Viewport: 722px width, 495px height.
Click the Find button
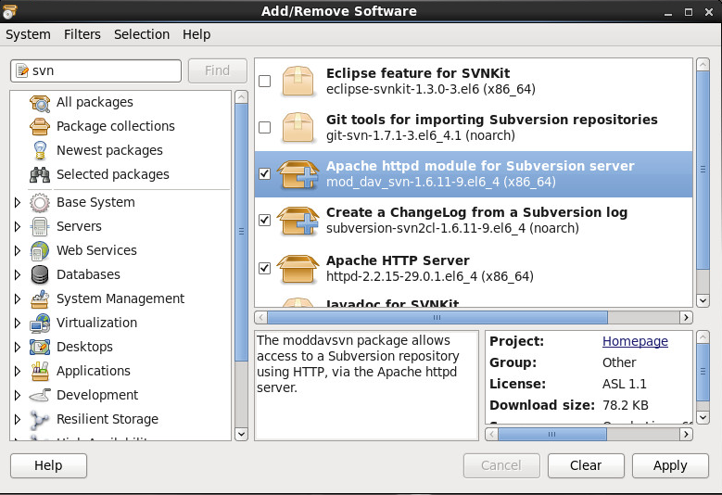217,70
